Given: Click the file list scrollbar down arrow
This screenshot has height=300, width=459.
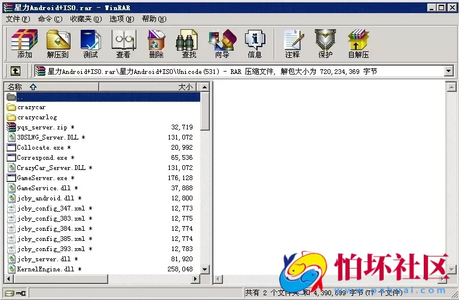Looking at the screenshot, I should [x=205, y=270].
